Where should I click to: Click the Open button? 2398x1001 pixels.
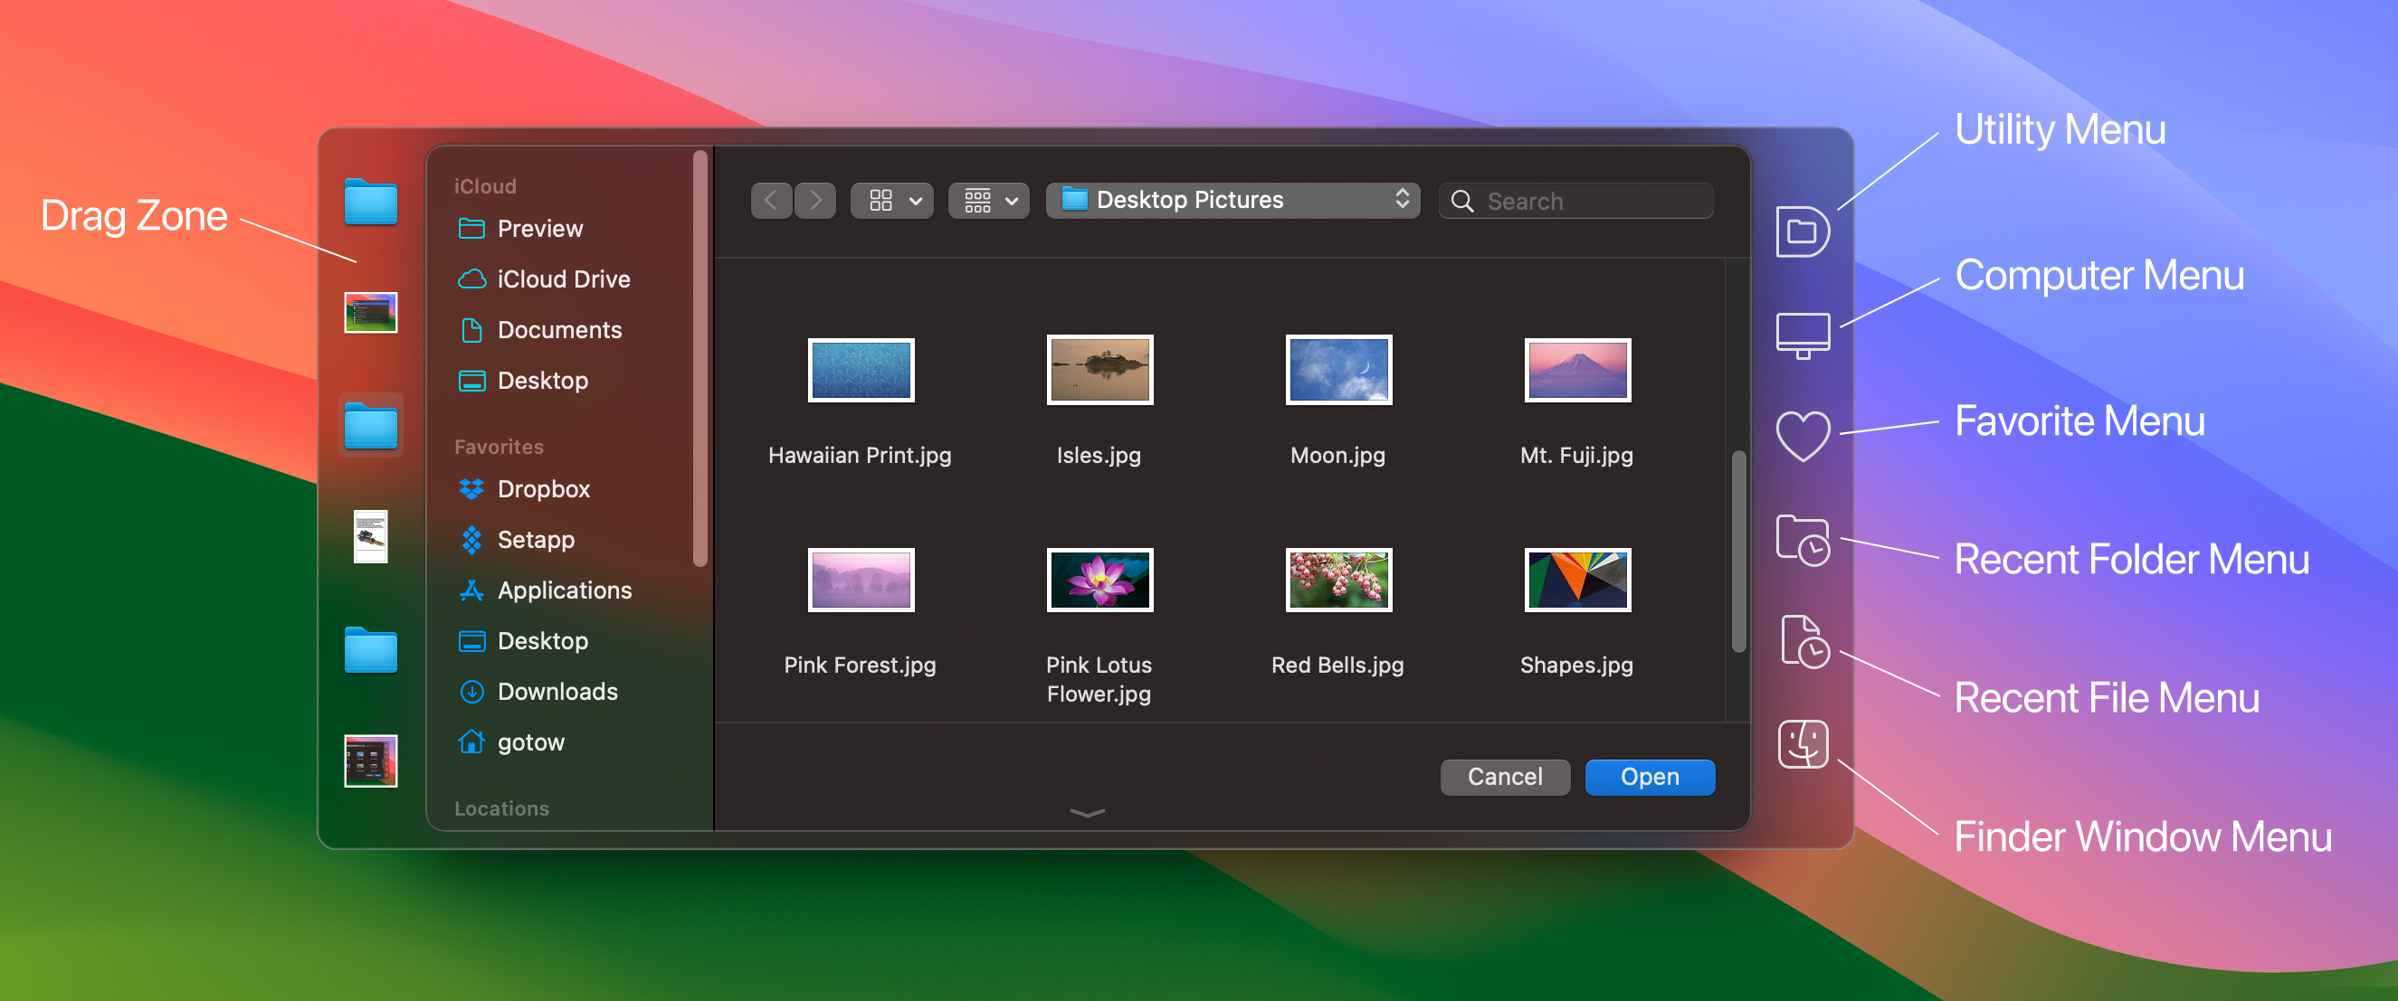coord(1650,777)
